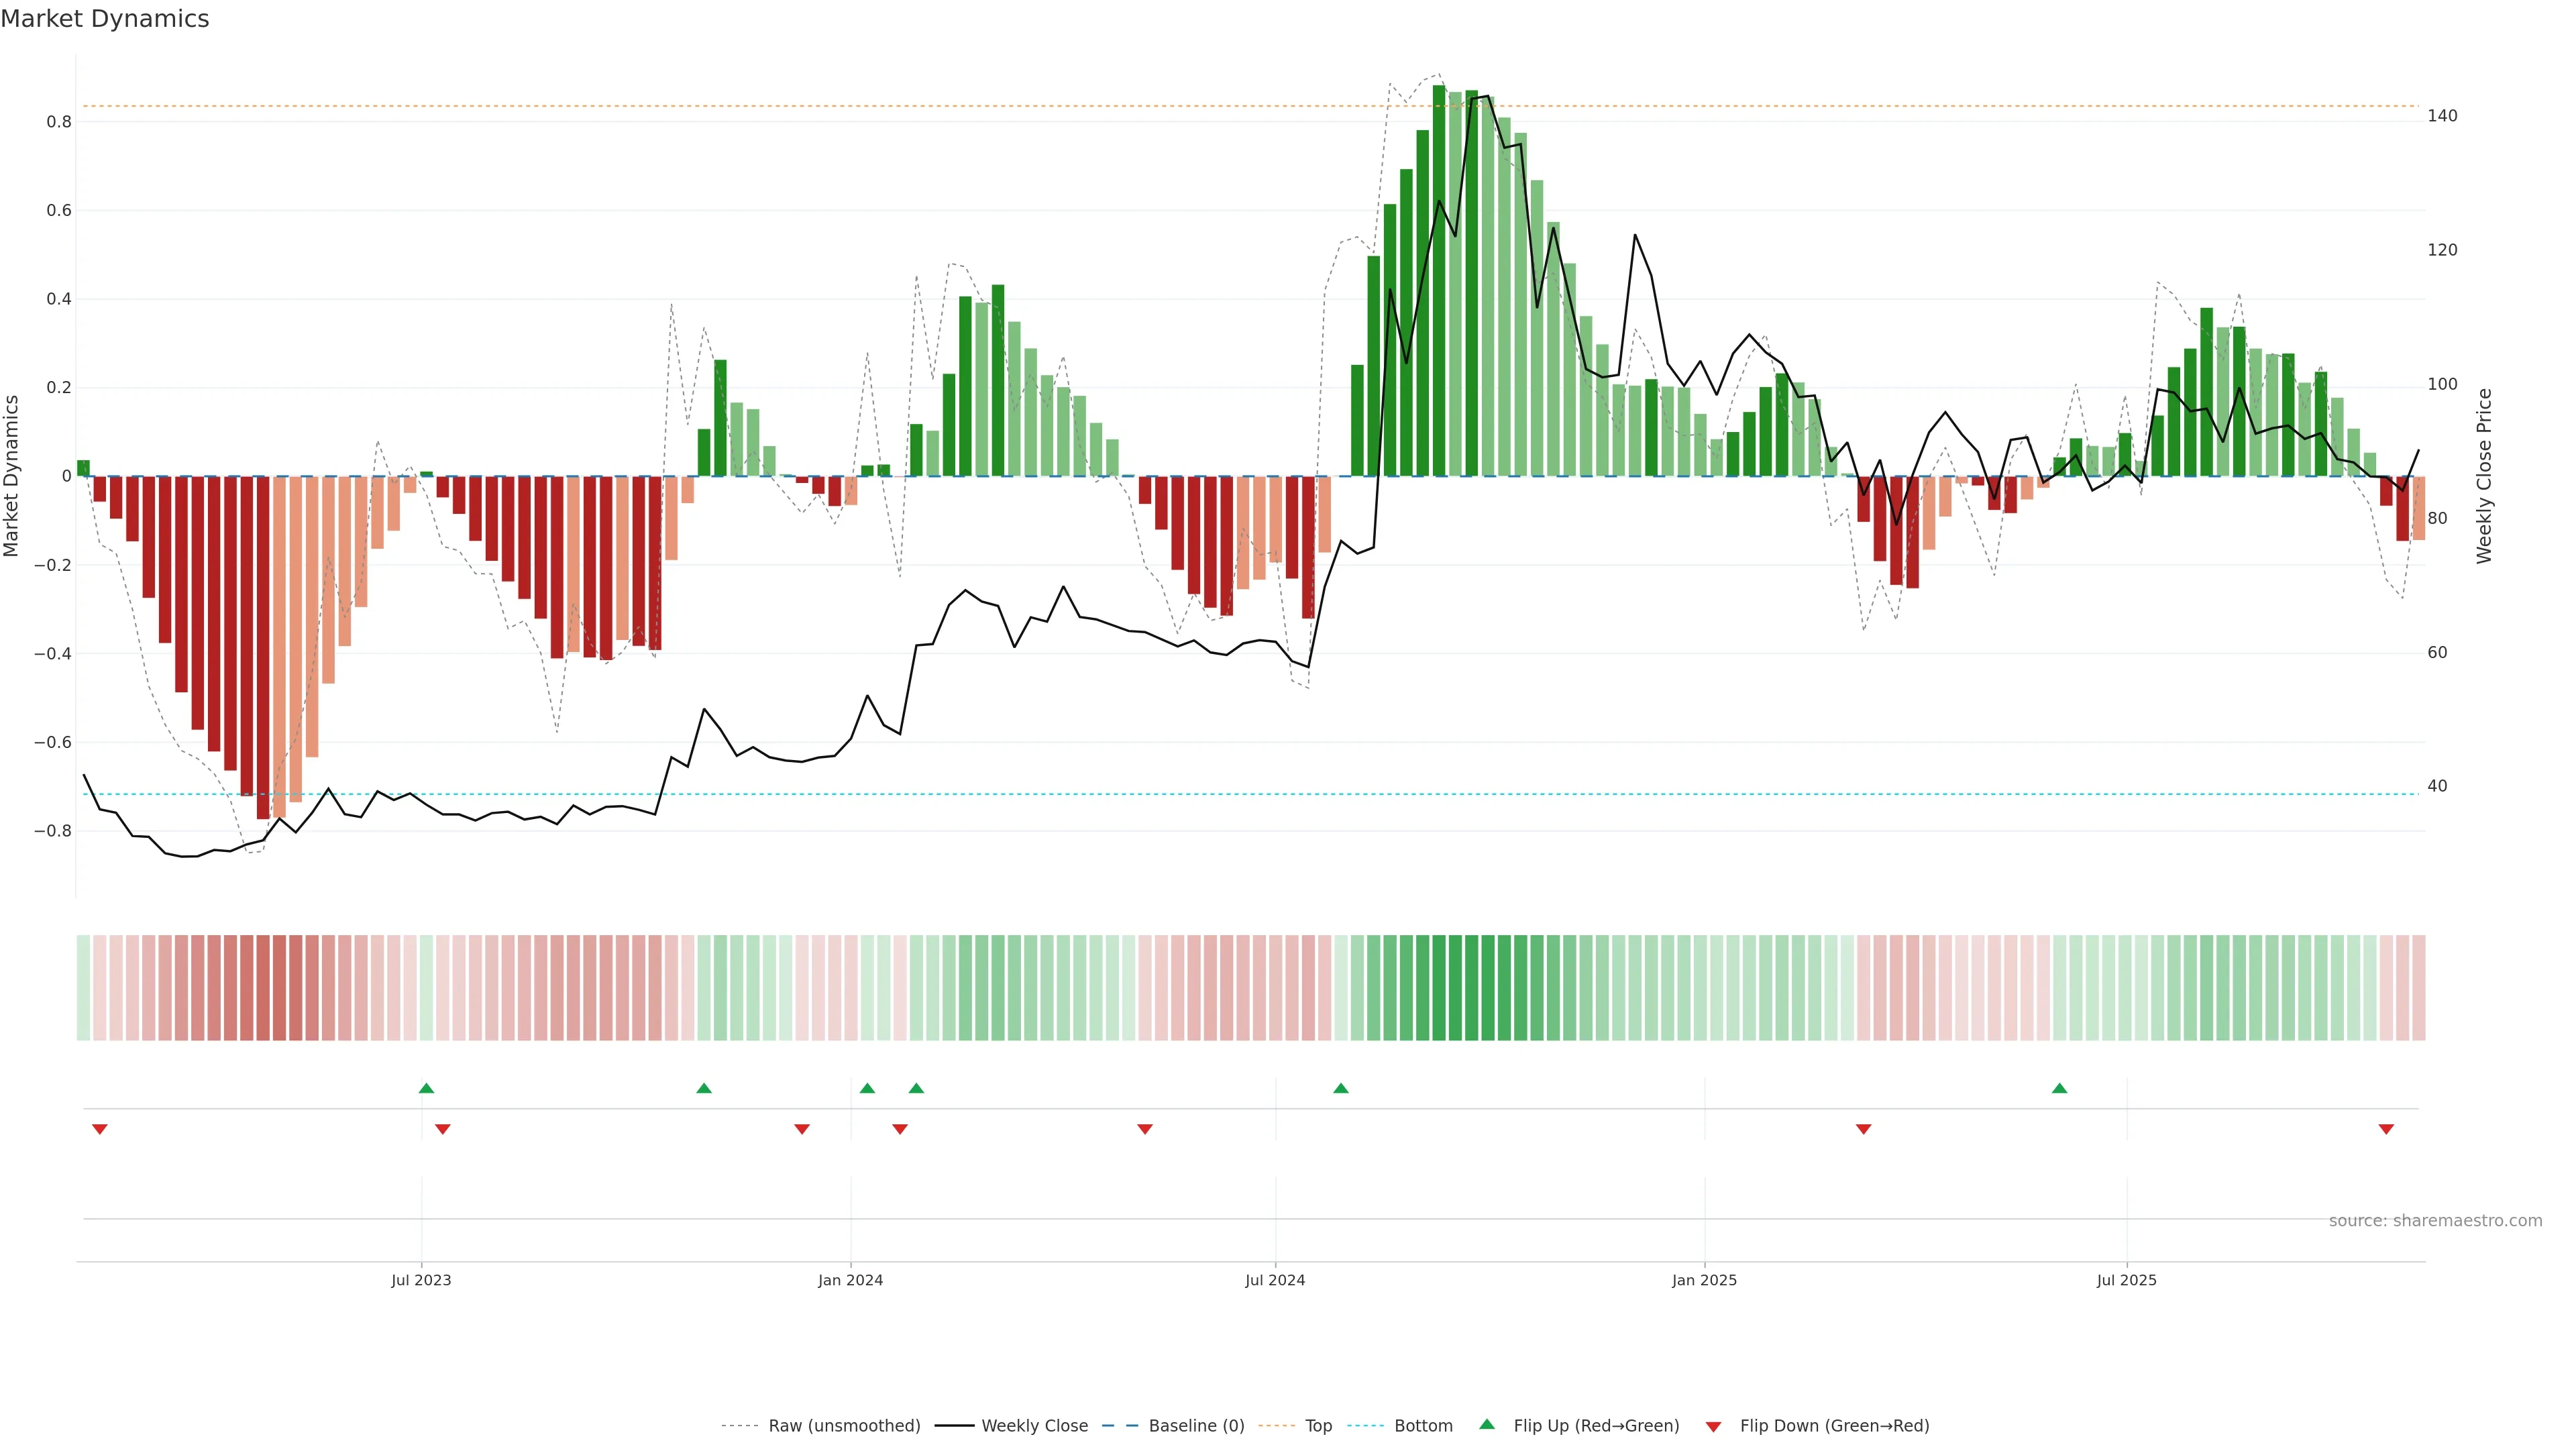Image resolution: width=2576 pixels, height=1449 pixels.
Task: Click the Jan 2024 x-axis label
Action: click(850, 1280)
